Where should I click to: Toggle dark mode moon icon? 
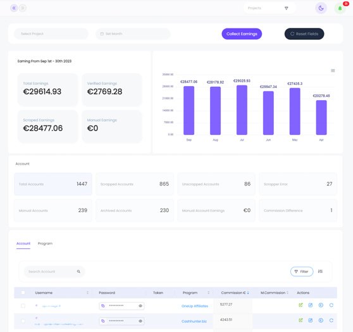[x=321, y=8]
